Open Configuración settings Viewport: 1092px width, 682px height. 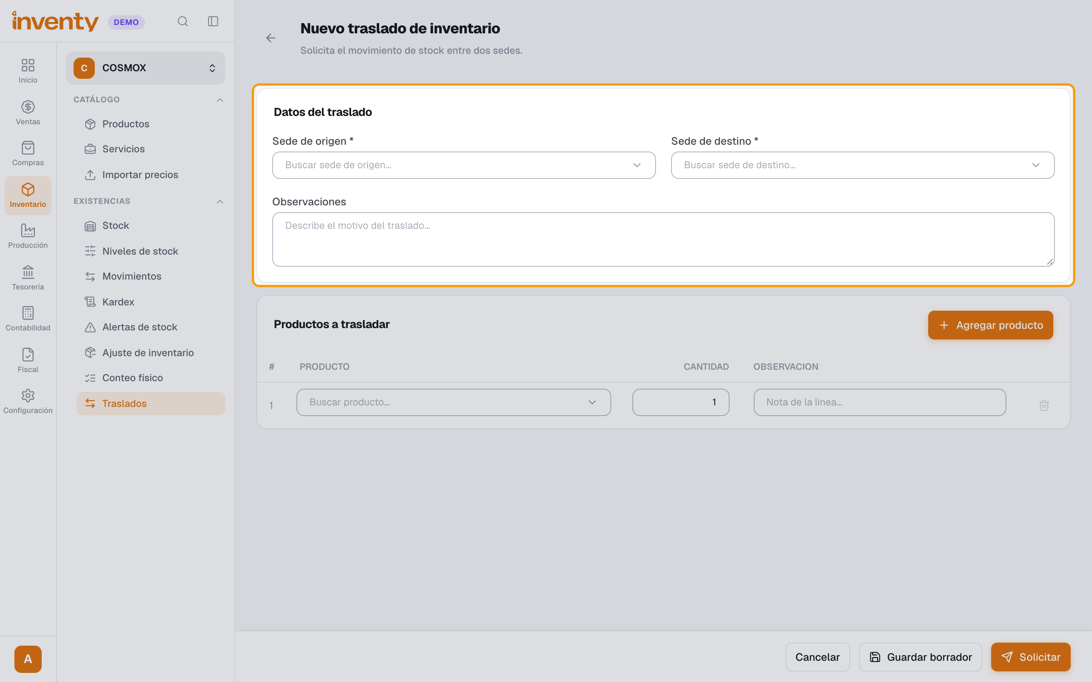tap(28, 401)
